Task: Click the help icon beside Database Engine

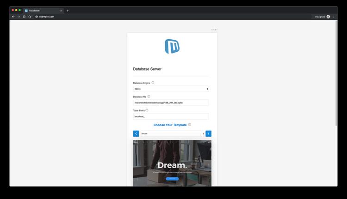Action: (x=153, y=83)
